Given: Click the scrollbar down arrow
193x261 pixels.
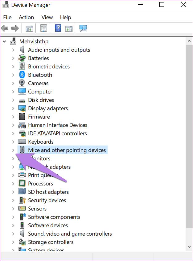Looking at the screenshot, I should point(189,247).
